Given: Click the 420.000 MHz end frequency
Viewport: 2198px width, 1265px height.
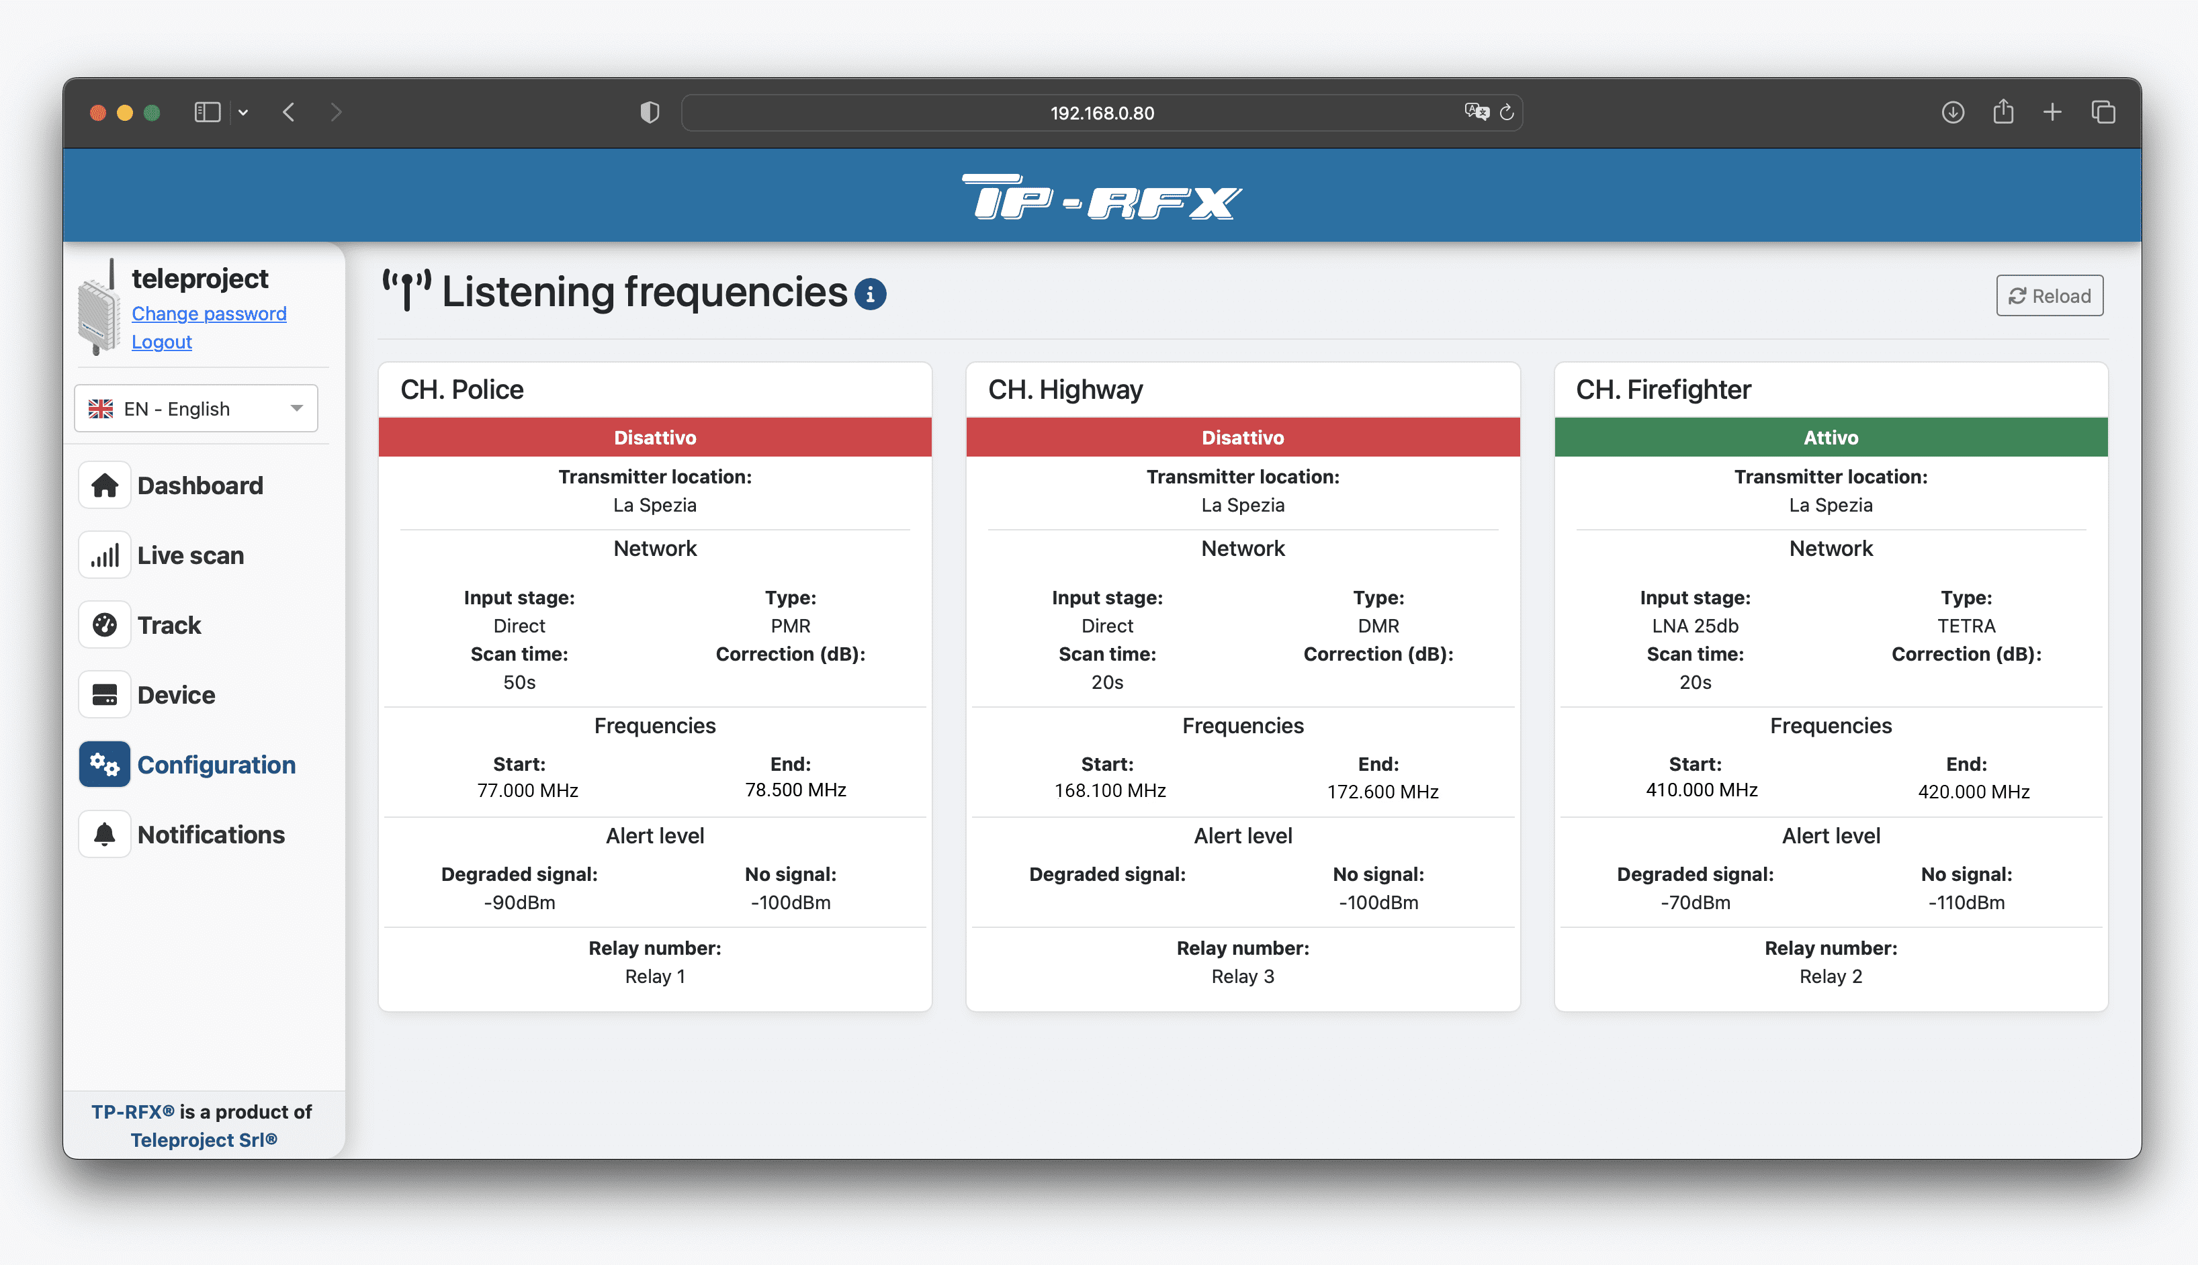Looking at the screenshot, I should coord(1973,792).
